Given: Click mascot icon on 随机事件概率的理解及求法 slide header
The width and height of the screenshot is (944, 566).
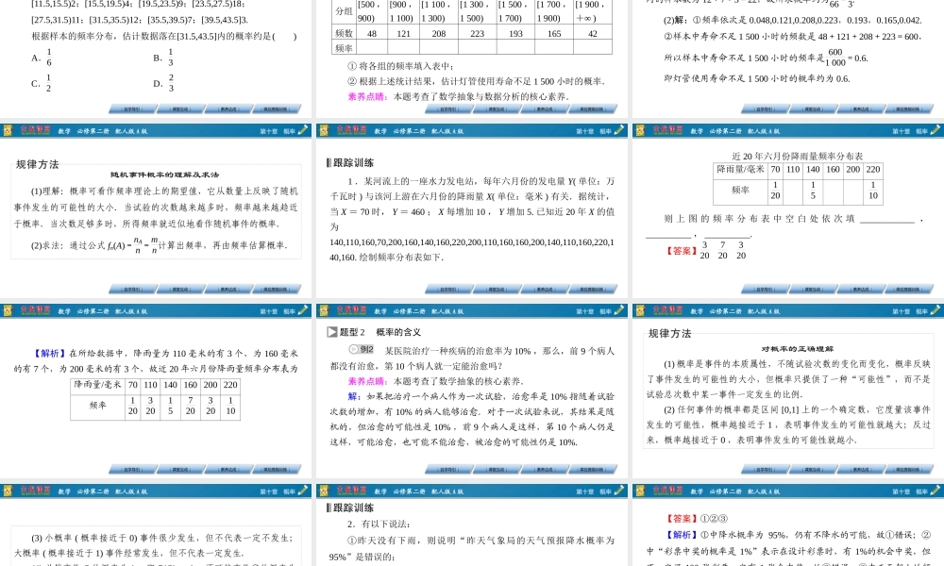Looking at the screenshot, I should click(8, 130).
